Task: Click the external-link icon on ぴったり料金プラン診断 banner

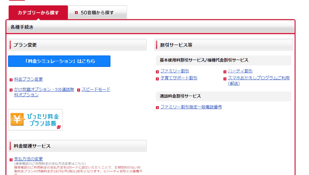Action: [59, 127]
